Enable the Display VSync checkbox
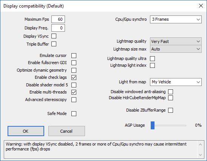The width and height of the screenshot is (207, 161). point(54,36)
